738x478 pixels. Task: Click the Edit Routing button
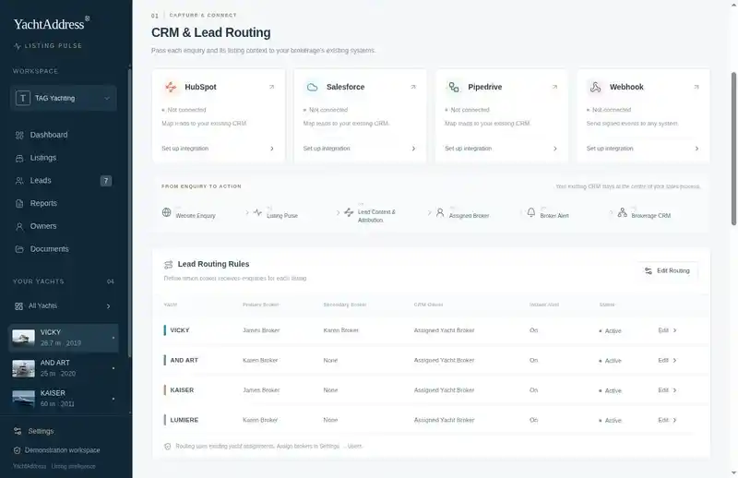(667, 270)
